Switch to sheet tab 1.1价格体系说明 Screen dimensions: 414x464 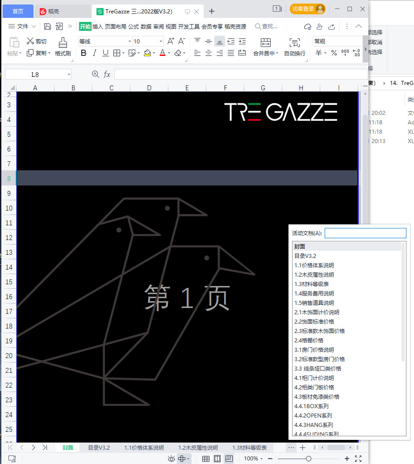[x=144, y=448]
